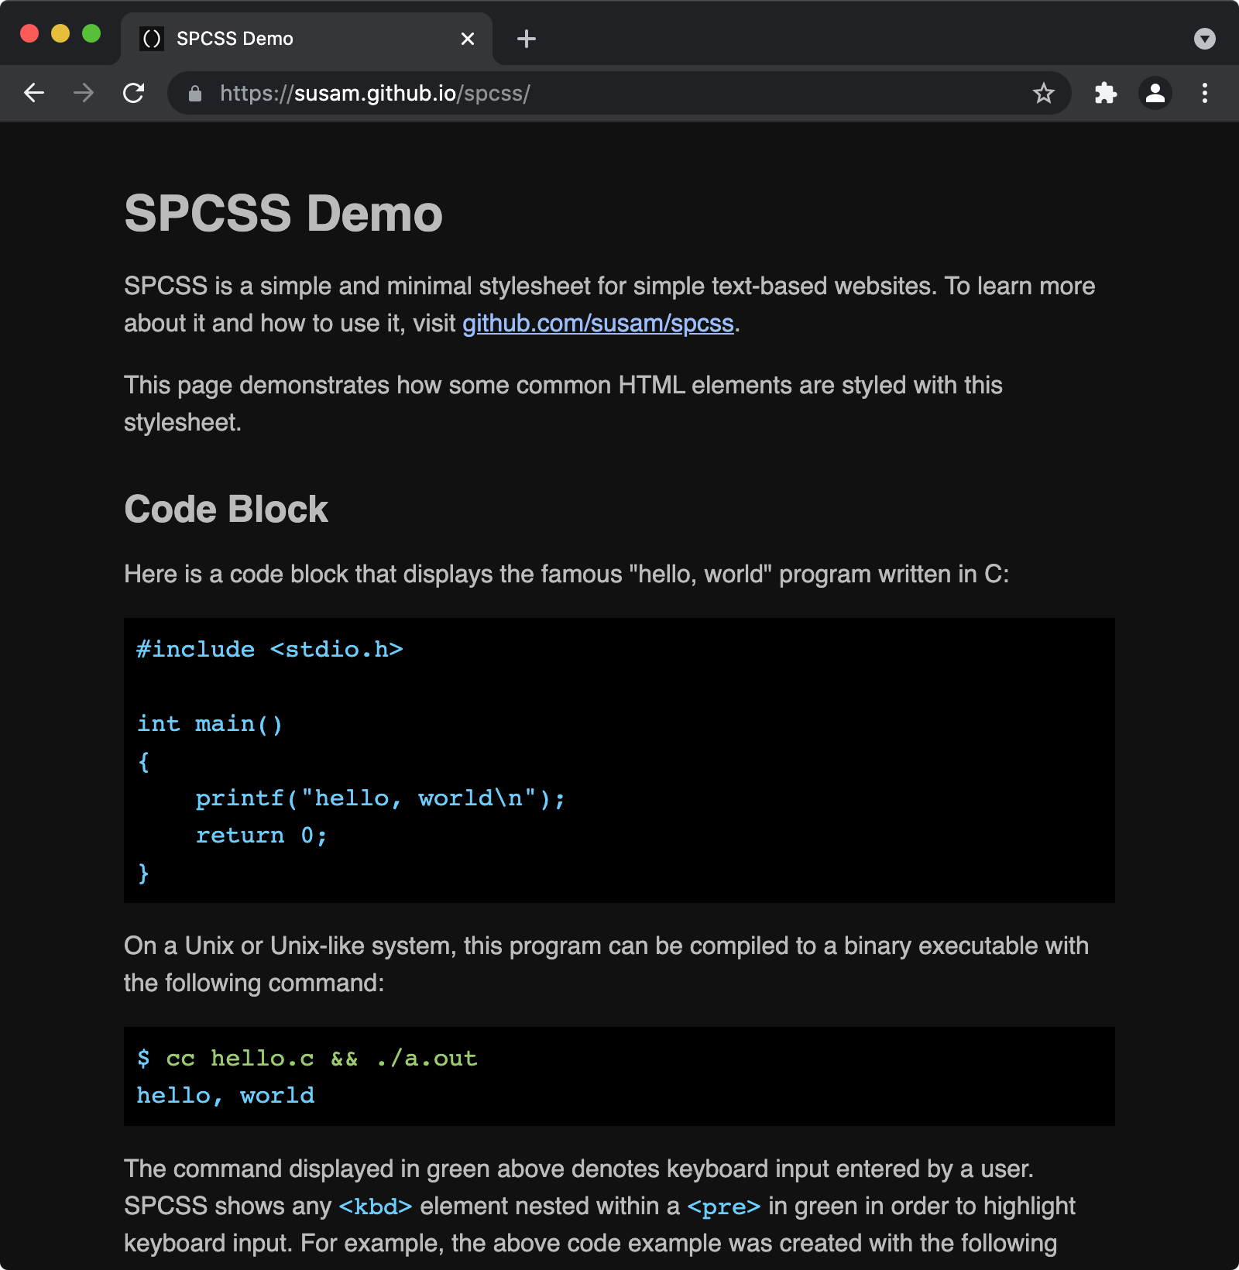Click the 'This page demonstrates' paragraph
Screen dimensions: 1239x1270
pos(563,404)
